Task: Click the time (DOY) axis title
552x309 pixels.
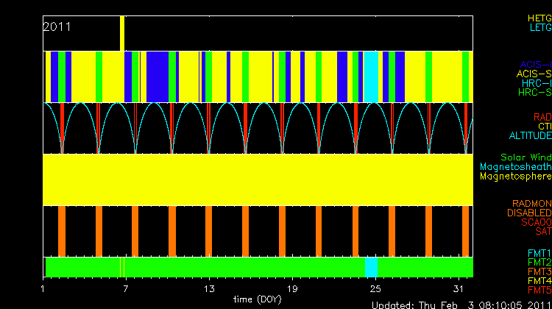Action: [x=258, y=299]
